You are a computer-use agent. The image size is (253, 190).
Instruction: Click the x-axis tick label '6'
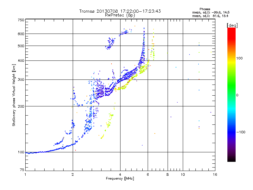148,174
